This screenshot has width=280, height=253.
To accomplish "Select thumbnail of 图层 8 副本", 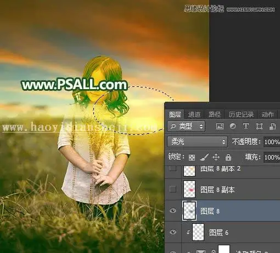I will [x=189, y=189].
